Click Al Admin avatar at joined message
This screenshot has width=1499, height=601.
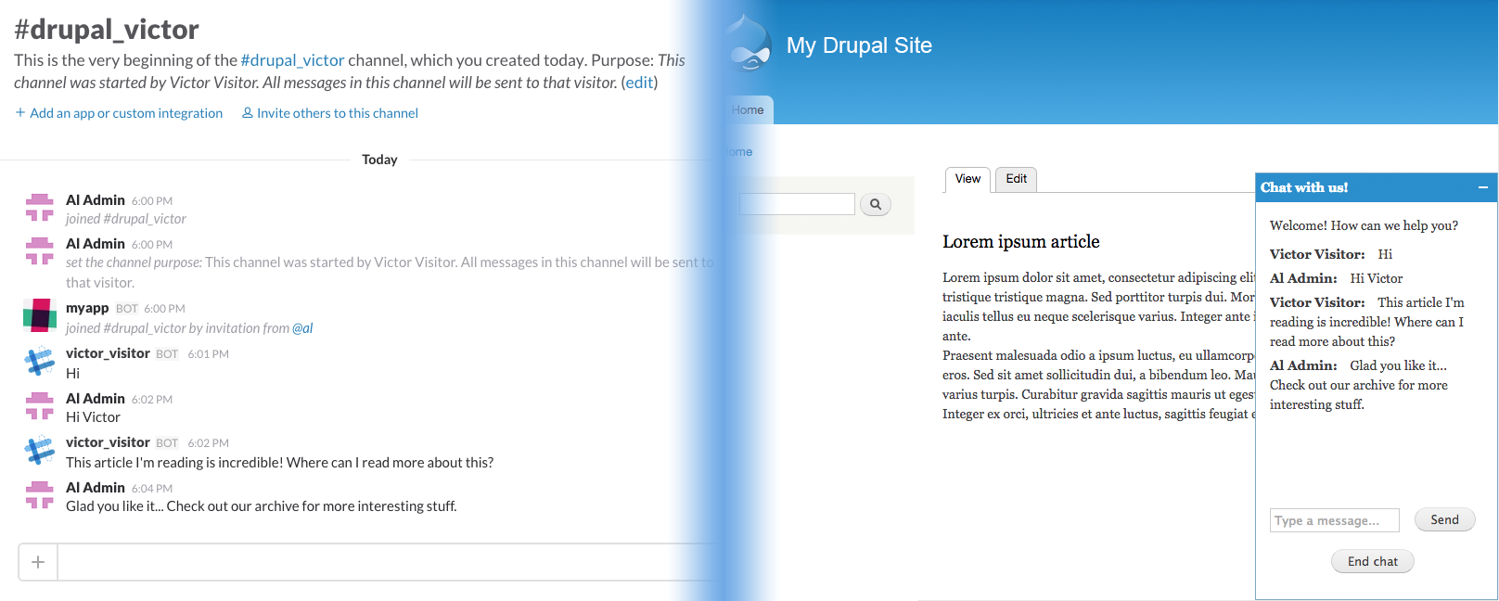(x=39, y=208)
